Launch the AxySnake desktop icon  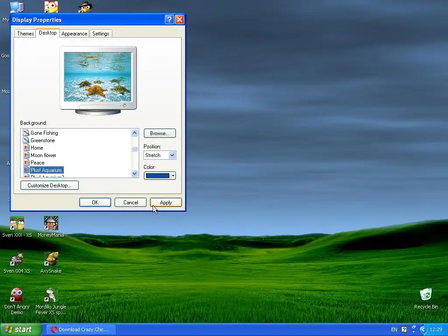point(51,262)
